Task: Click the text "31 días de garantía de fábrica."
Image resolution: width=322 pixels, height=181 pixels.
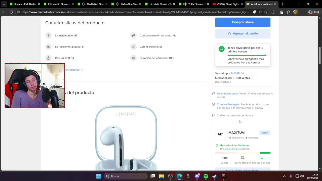Action: click(235, 115)
